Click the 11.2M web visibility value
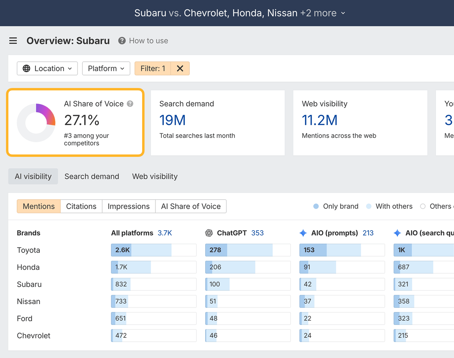The width and height of the screenshot is (454, 358). click(x=320, y=120)
